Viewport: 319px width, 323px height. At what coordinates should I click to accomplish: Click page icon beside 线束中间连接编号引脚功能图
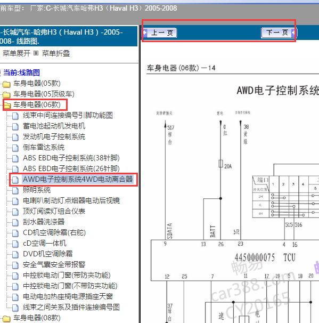pyautogui.click(x=15, y=116)
